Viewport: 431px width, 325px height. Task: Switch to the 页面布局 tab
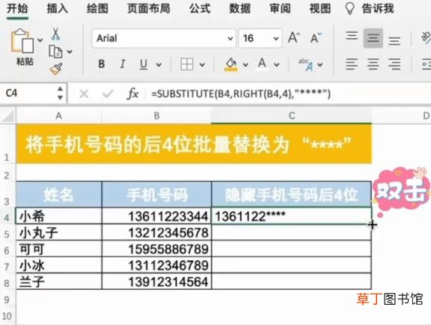click(x=149, y=9)
